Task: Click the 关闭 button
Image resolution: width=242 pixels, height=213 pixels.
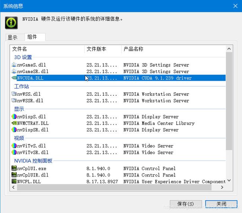Action: 221,204
